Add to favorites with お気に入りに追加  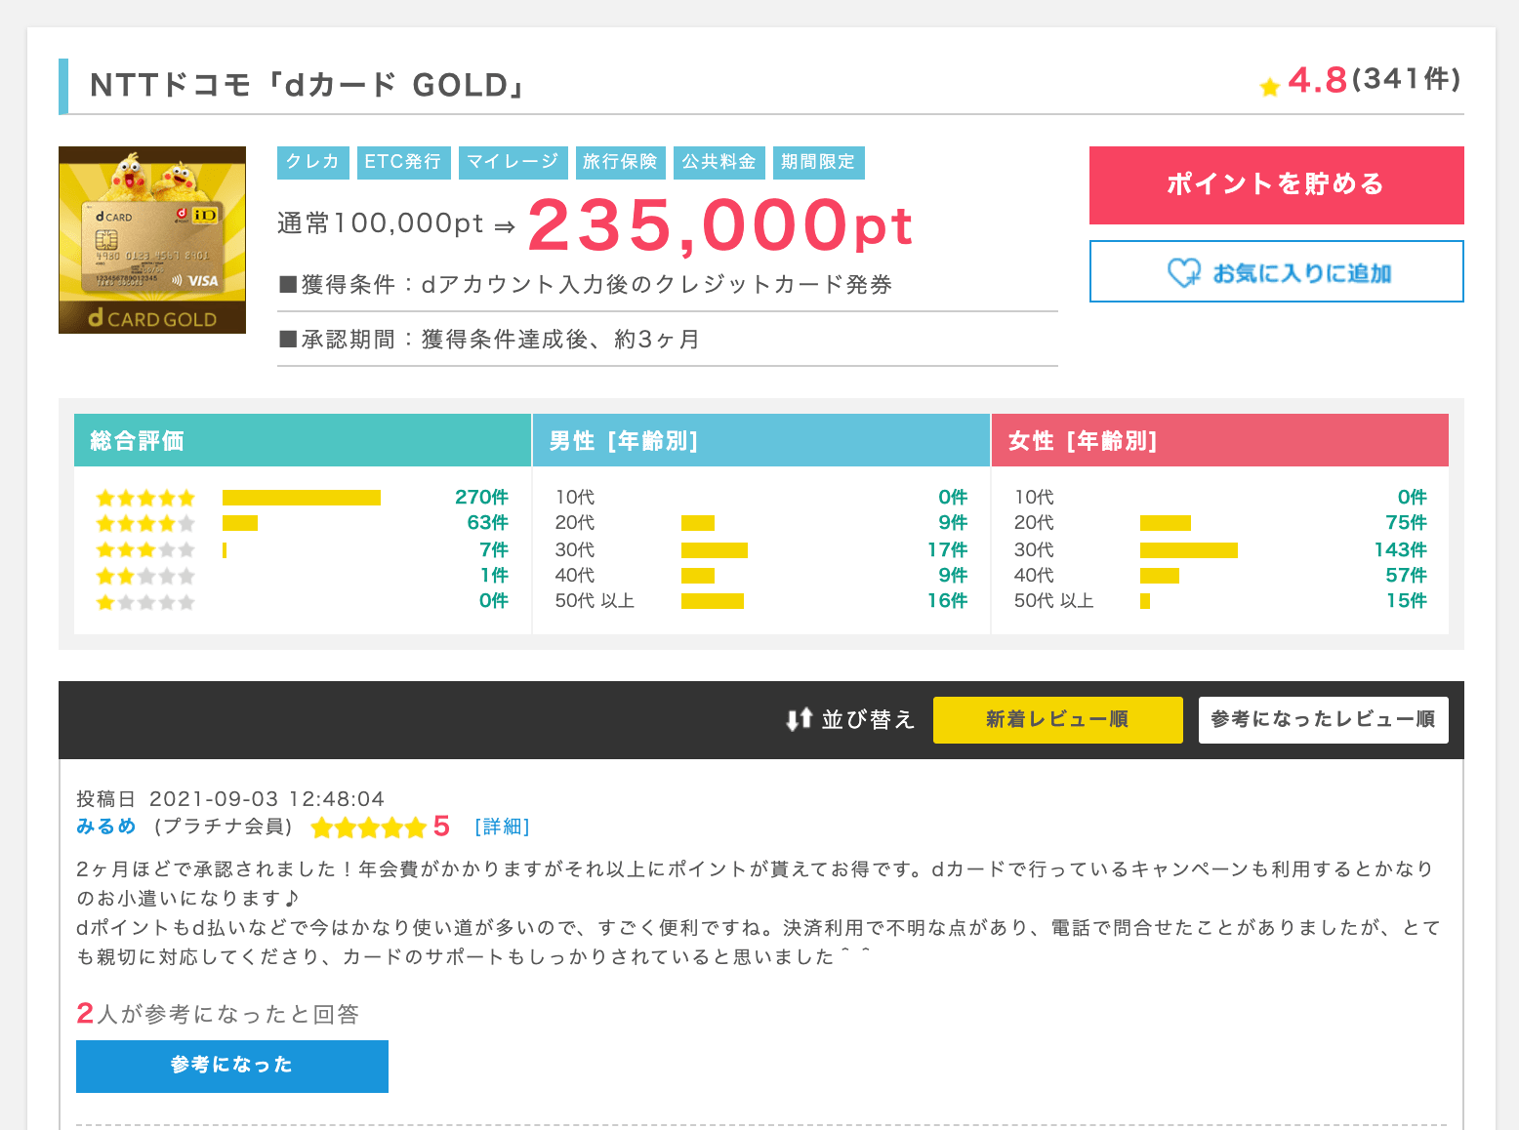(x=1276, y=271)
